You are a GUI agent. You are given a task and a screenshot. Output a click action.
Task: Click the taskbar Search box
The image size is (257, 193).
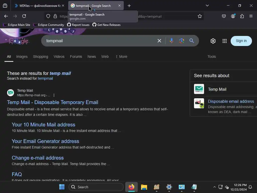point(96,187)
